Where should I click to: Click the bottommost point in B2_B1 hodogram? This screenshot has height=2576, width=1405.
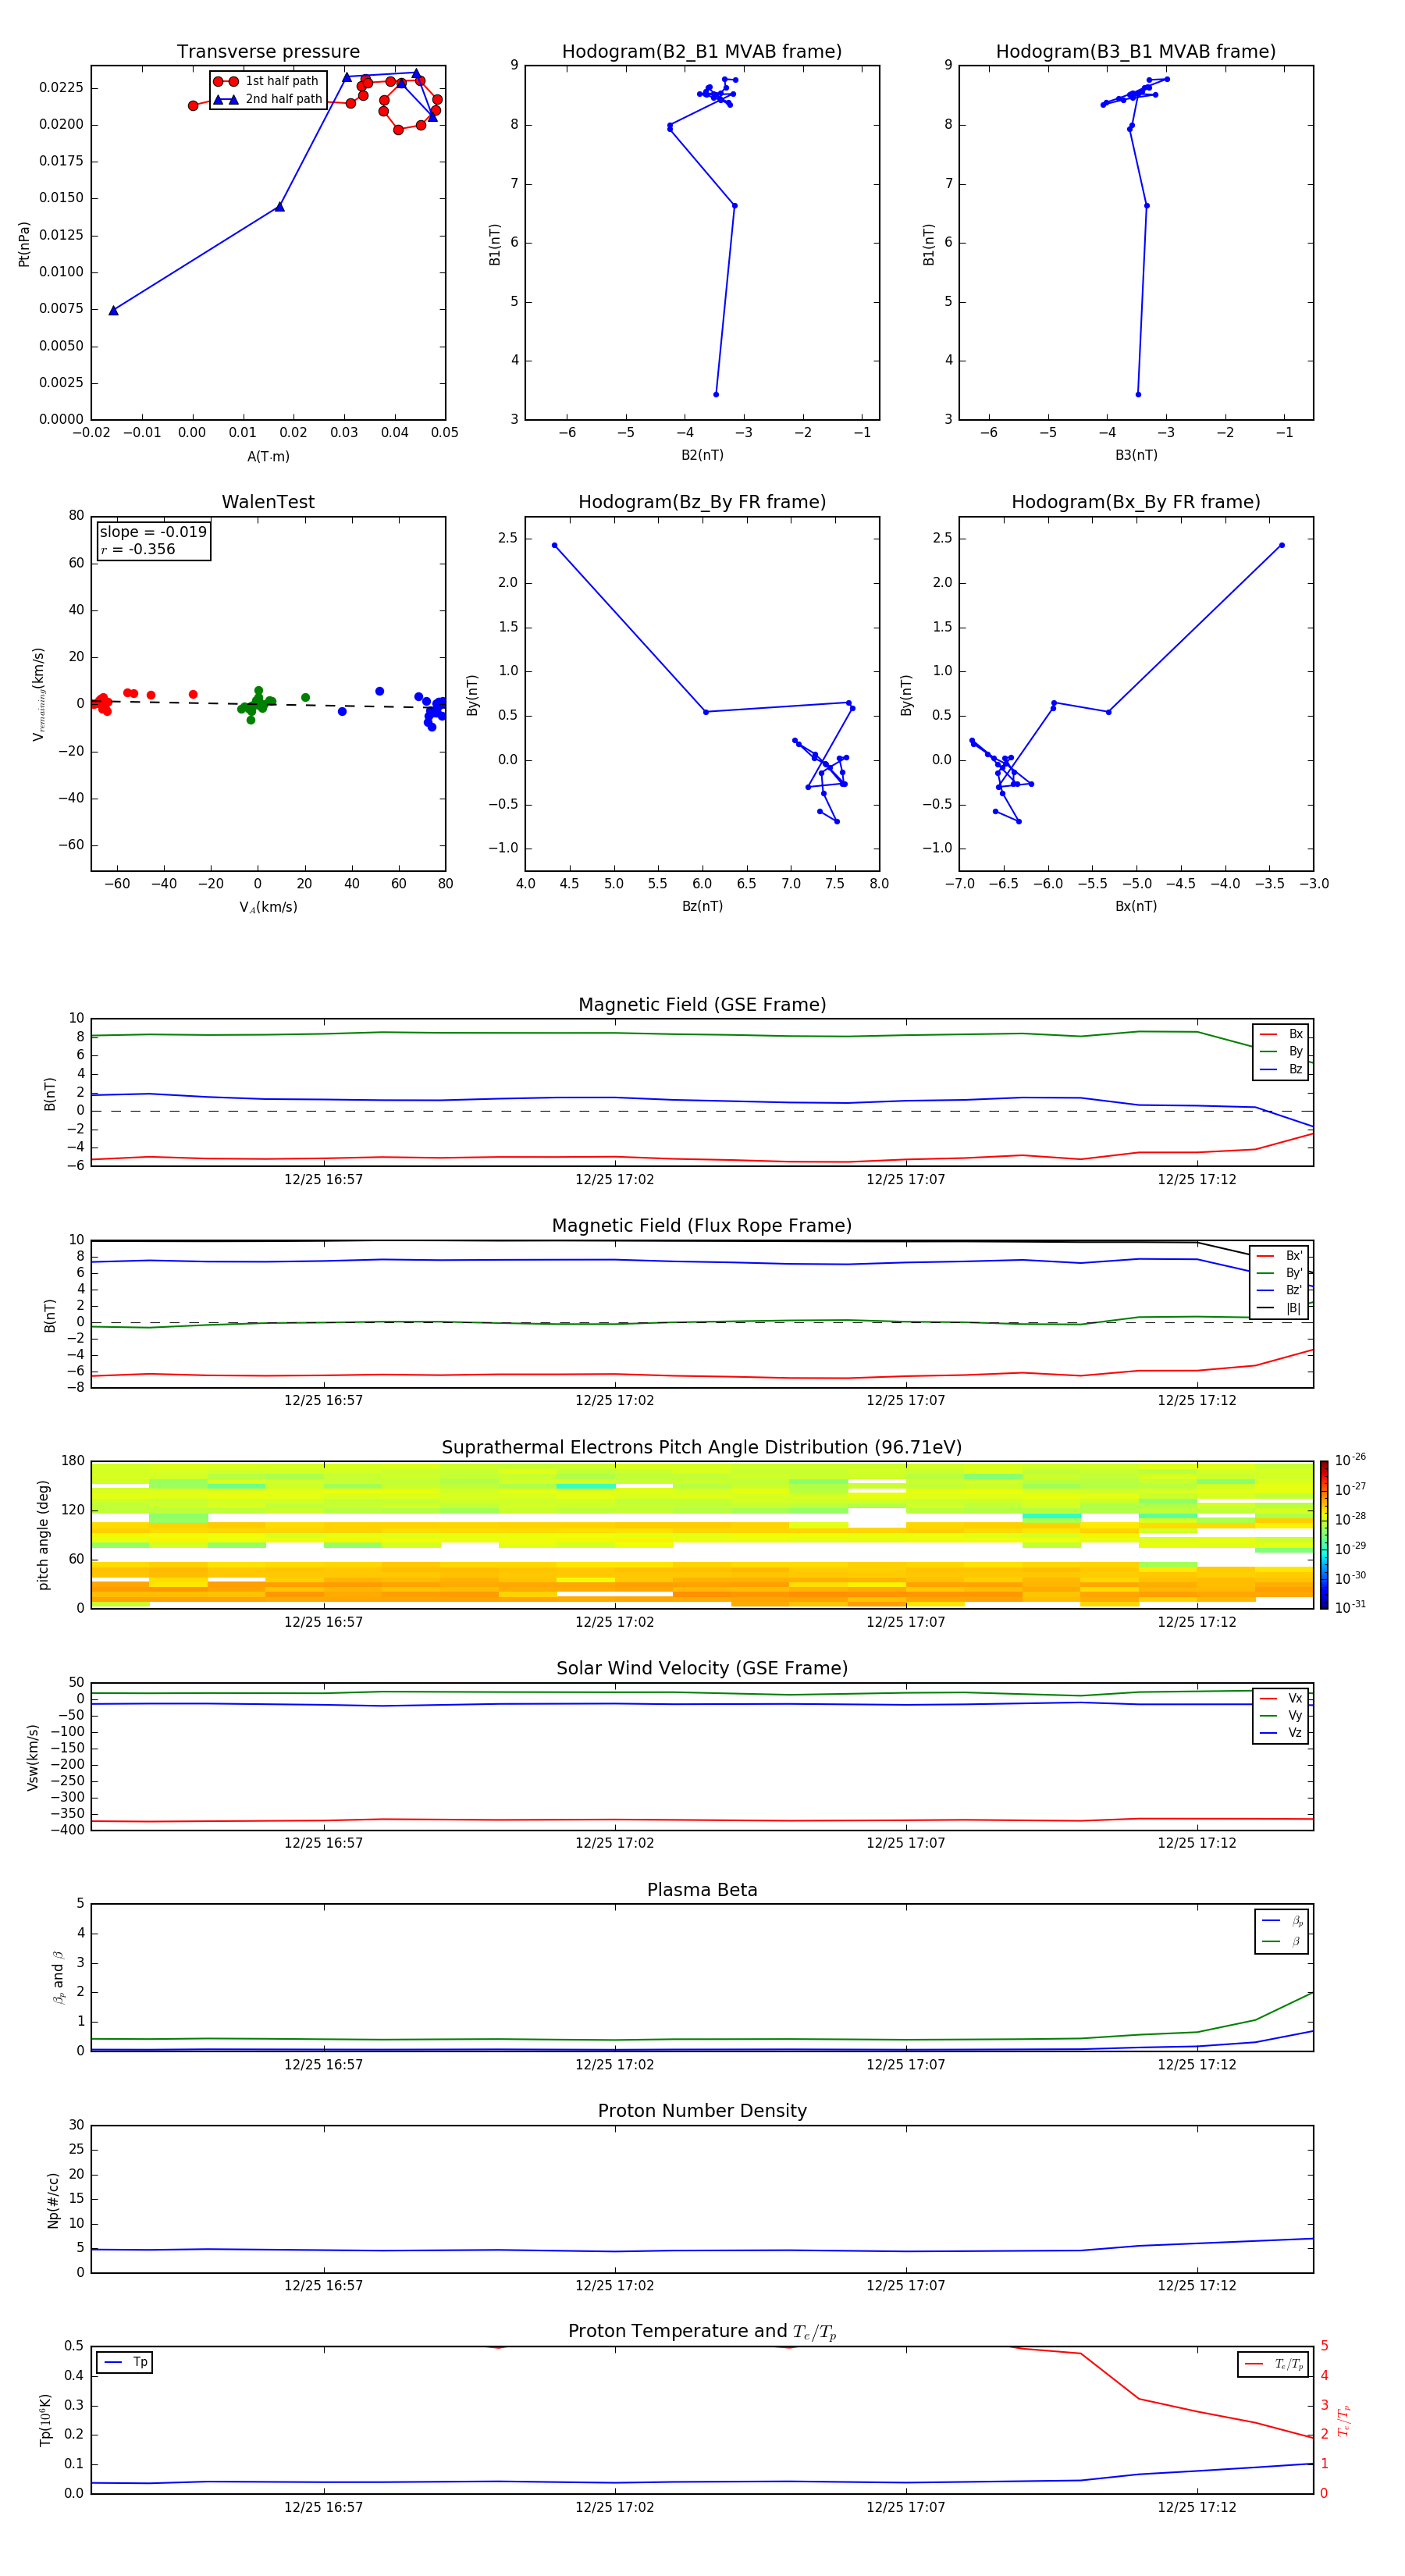pos(716,394)
